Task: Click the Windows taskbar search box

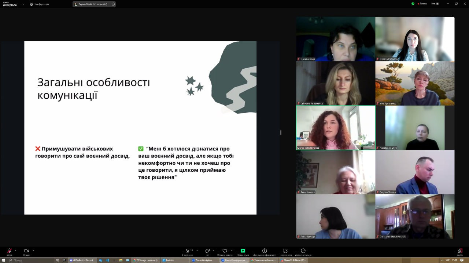Action: pos(31,260)
